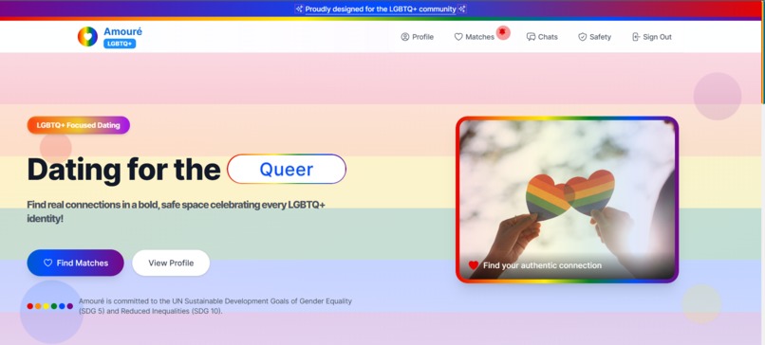Click the LGBTQ+ Focused Dating pill

(79, 125)
